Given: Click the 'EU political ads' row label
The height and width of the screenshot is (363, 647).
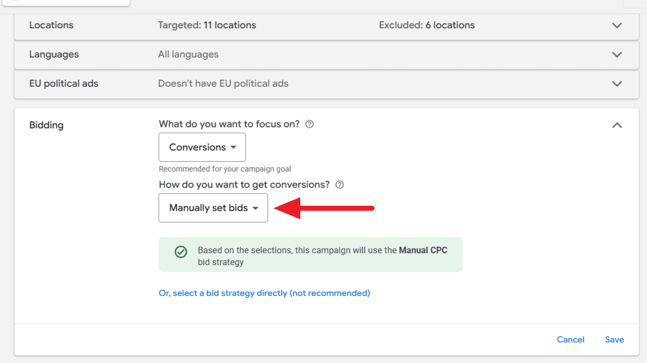Looking at the screenshot, I should tap(64, 84).
